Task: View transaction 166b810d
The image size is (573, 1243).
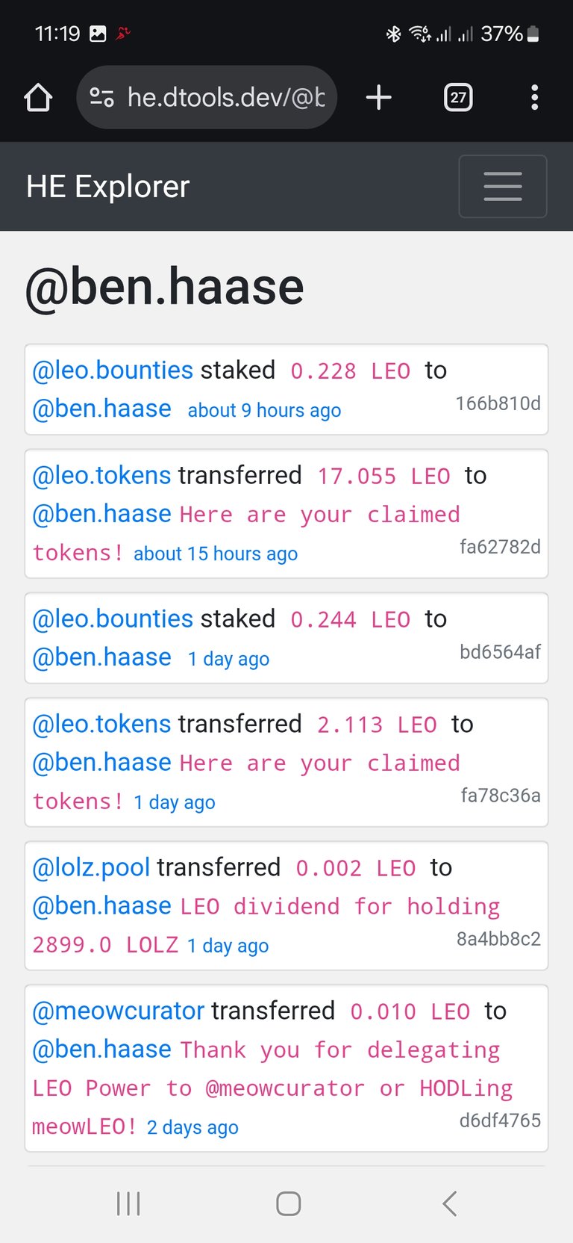Action: (x=498, y=403)
